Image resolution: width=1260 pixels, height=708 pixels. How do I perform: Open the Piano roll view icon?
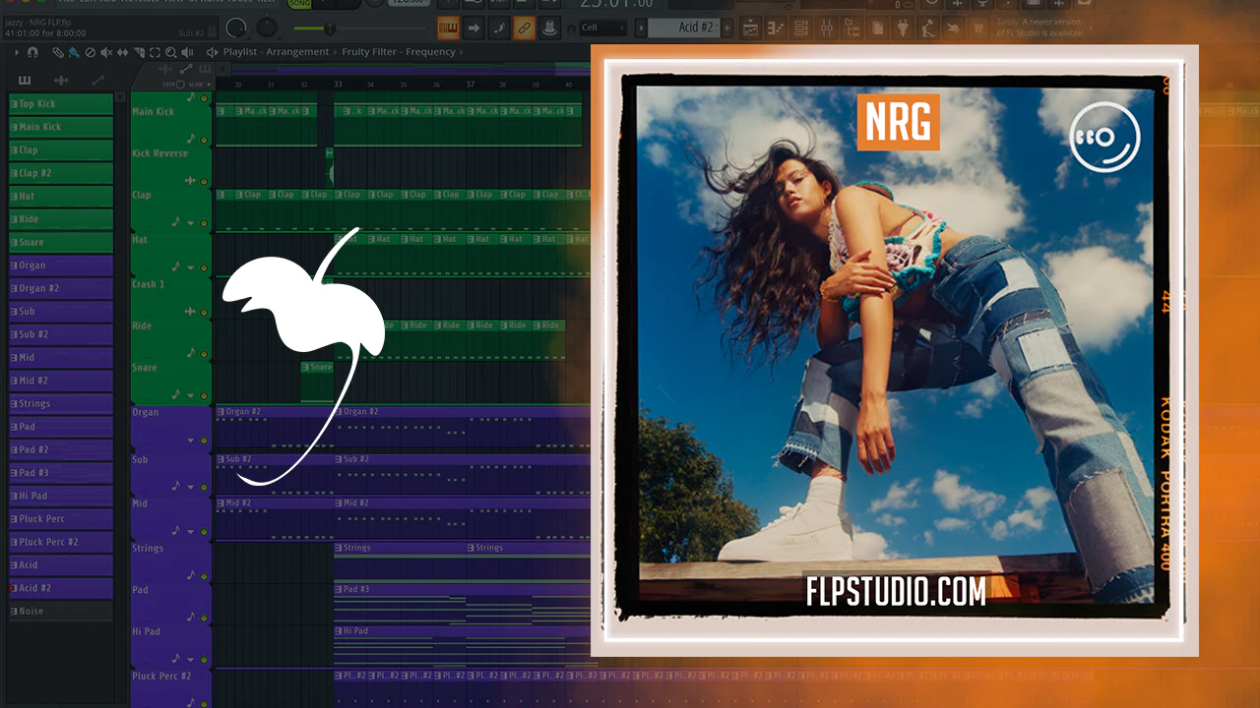(776, 29)
